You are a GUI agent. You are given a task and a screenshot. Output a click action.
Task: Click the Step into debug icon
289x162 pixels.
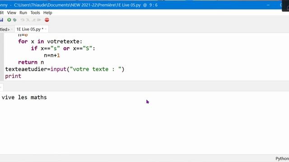coord(28,20)
